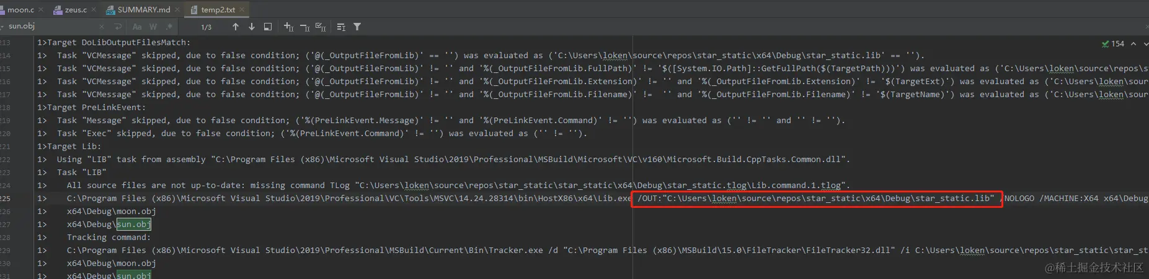Close the temp2.txt tab
This screenshot has width=1149, height=279.
pyautogui.click(x=242, y=9)
